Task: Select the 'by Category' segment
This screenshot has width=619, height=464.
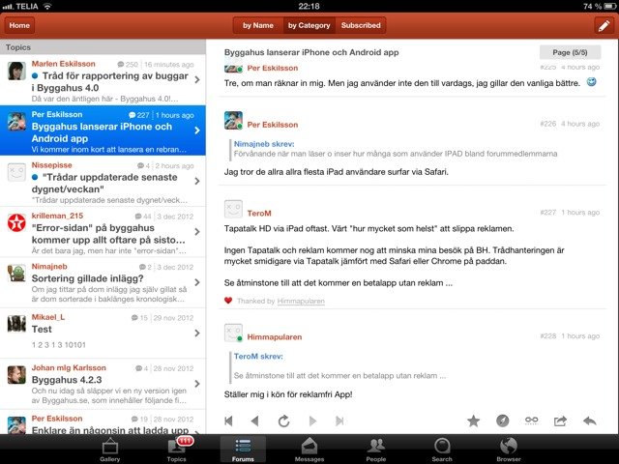Action: 309,26
